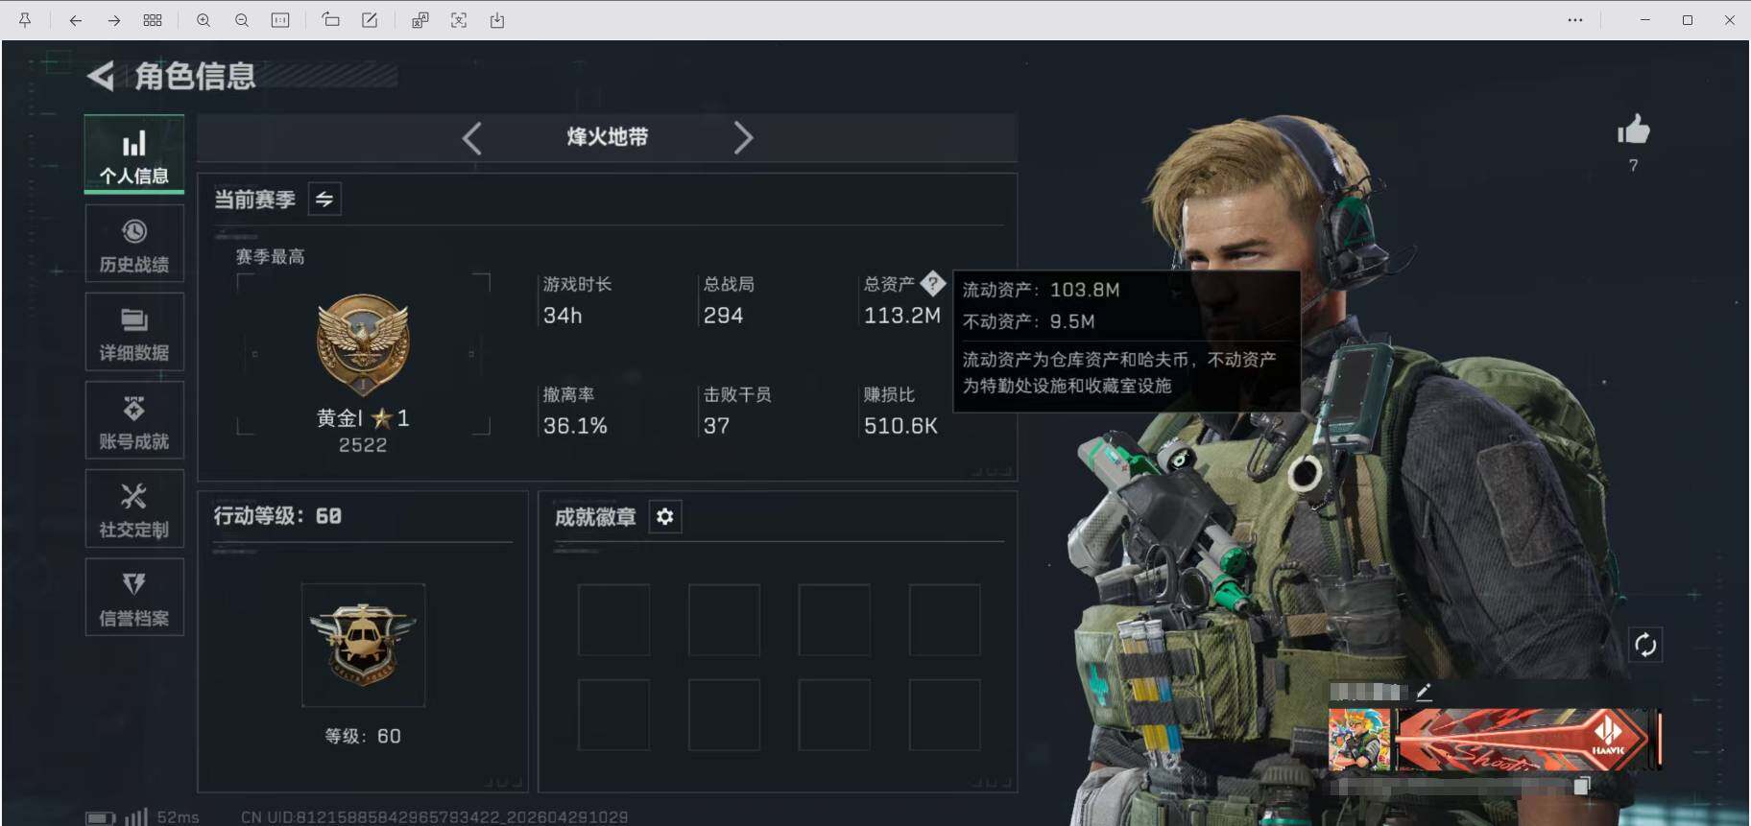The height and width of the screenshot is (826, 1751).
Task: Click the 黄金I rank badge emblem
Action: [x=363, y=345]
